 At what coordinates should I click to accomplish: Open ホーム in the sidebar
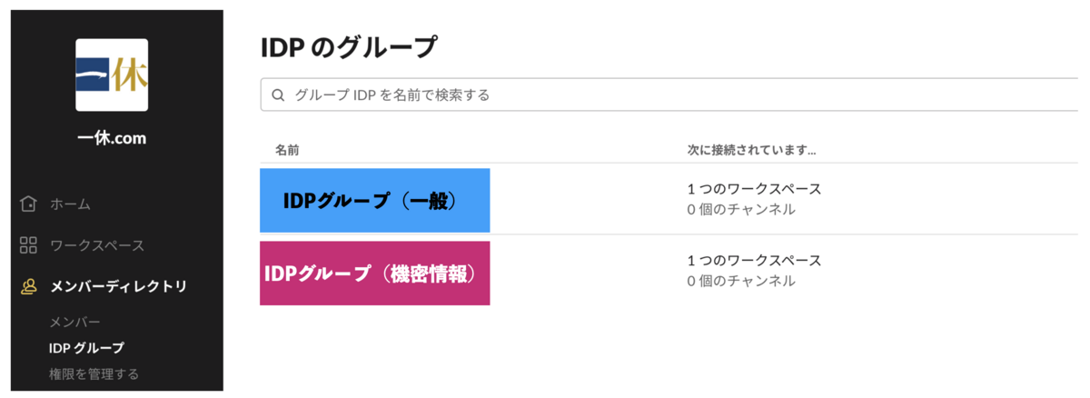click(70, 204)
